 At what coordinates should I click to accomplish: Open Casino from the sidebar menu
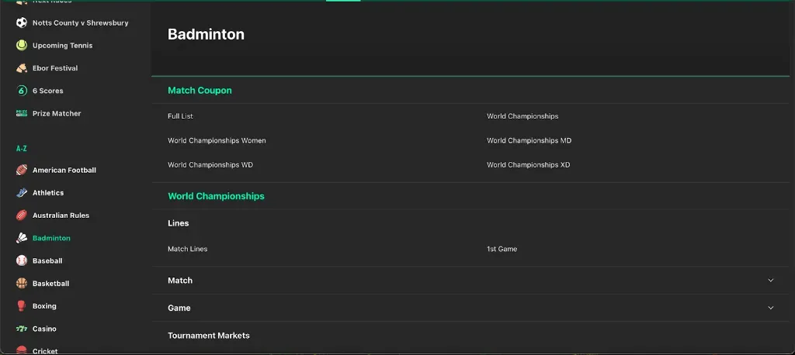point(44,329)
